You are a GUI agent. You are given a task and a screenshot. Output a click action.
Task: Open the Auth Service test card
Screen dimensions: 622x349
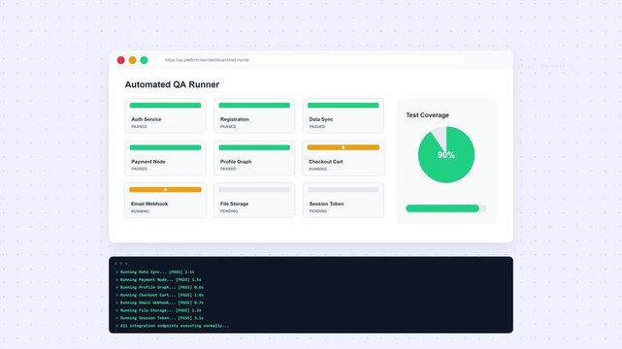pyautogui.click(x=165, y=115)
